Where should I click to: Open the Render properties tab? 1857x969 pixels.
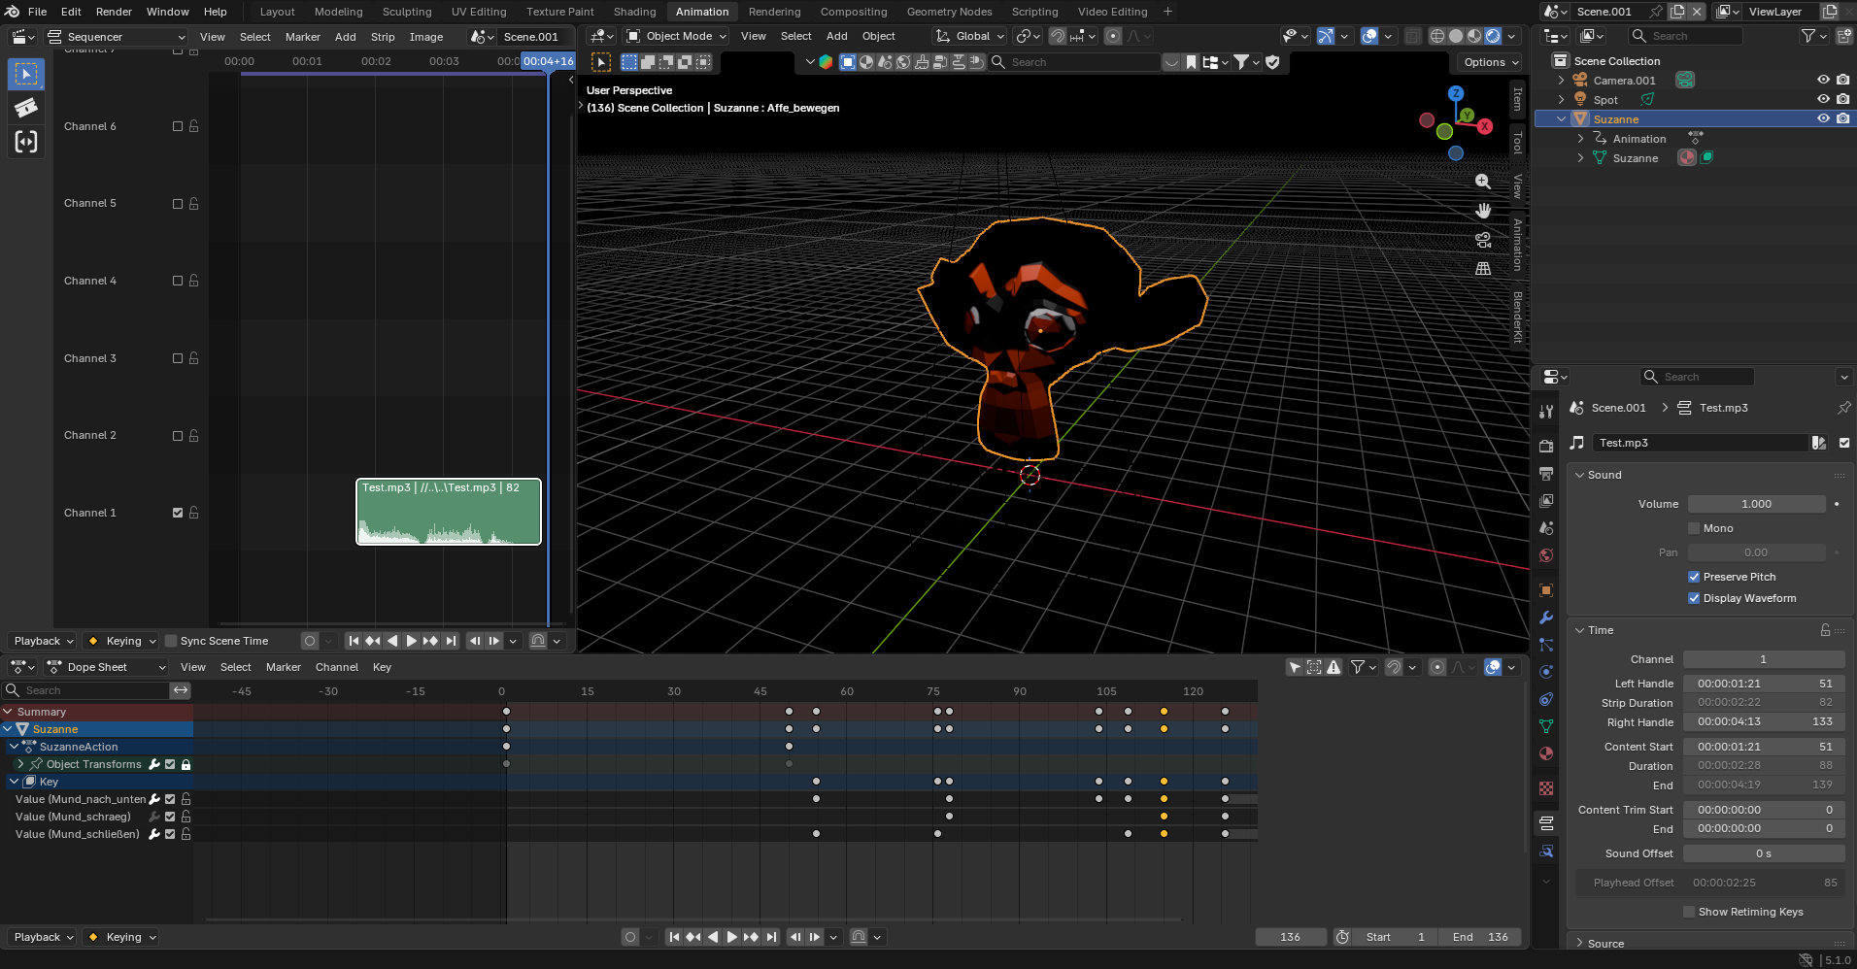point(1546,447)
